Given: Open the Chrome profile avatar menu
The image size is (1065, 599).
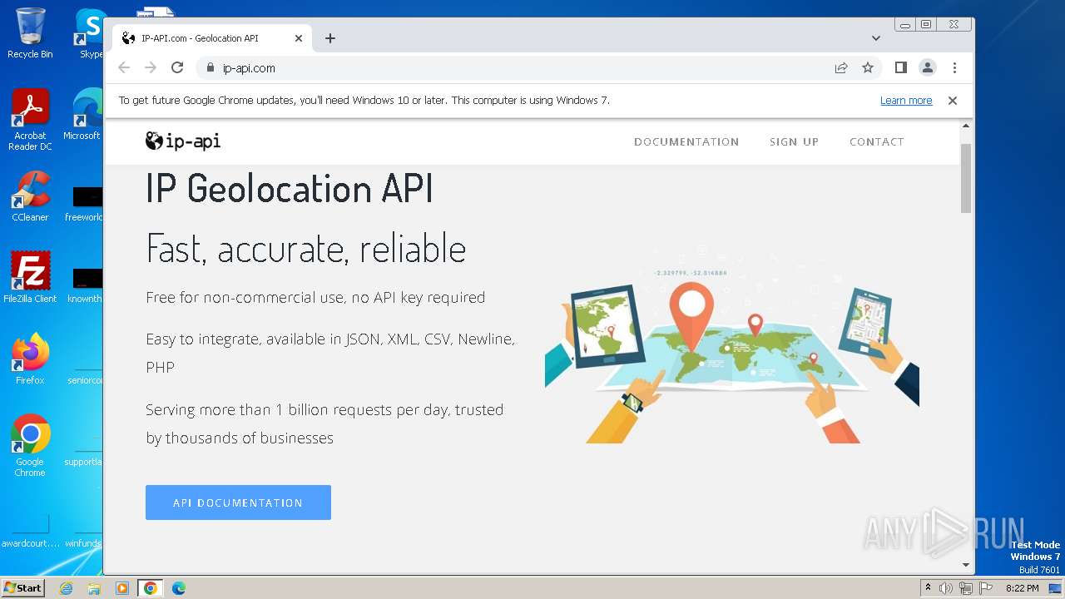Looking at the screenshot, I should [928, 68].
